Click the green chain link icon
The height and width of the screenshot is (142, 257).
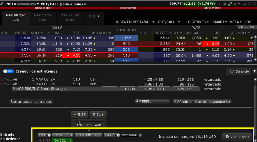(230, 4)
